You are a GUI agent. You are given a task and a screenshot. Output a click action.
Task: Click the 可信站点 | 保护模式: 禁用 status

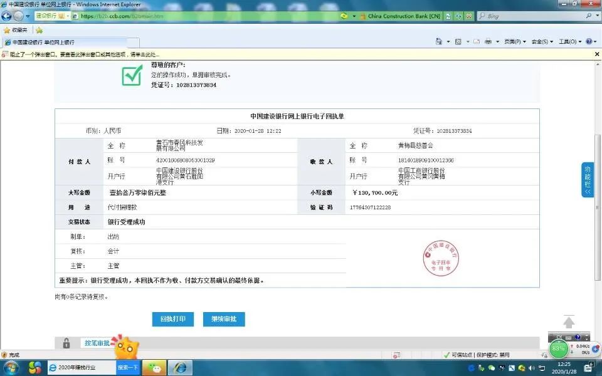477,355
